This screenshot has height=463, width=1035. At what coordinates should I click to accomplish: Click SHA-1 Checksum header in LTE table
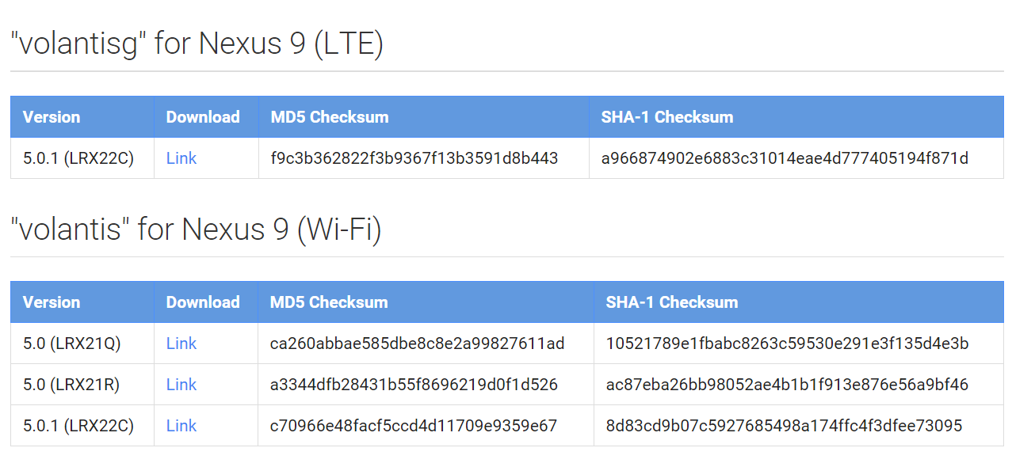[x=666, y=117]
